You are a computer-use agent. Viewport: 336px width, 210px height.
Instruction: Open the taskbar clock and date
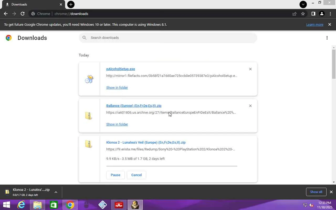(325, 205)
